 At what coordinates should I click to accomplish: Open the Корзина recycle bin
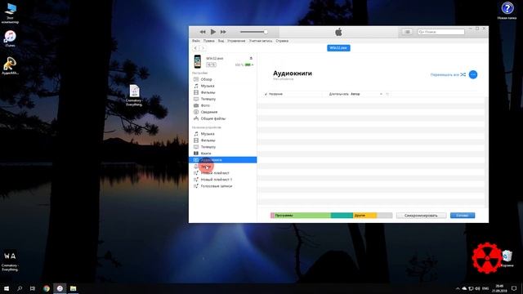pyautogui.click(x=507, y=259)
